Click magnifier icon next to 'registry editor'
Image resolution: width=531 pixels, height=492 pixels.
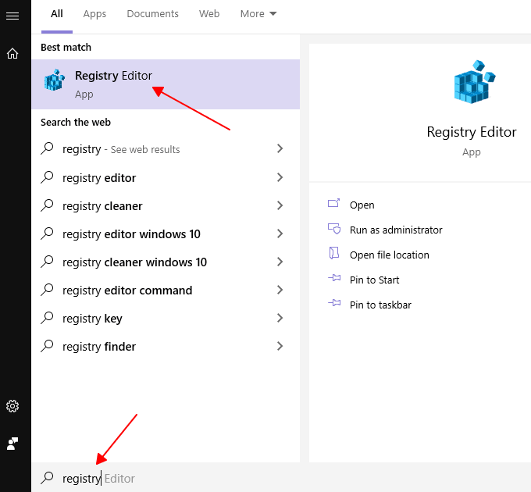click(47, 177)
